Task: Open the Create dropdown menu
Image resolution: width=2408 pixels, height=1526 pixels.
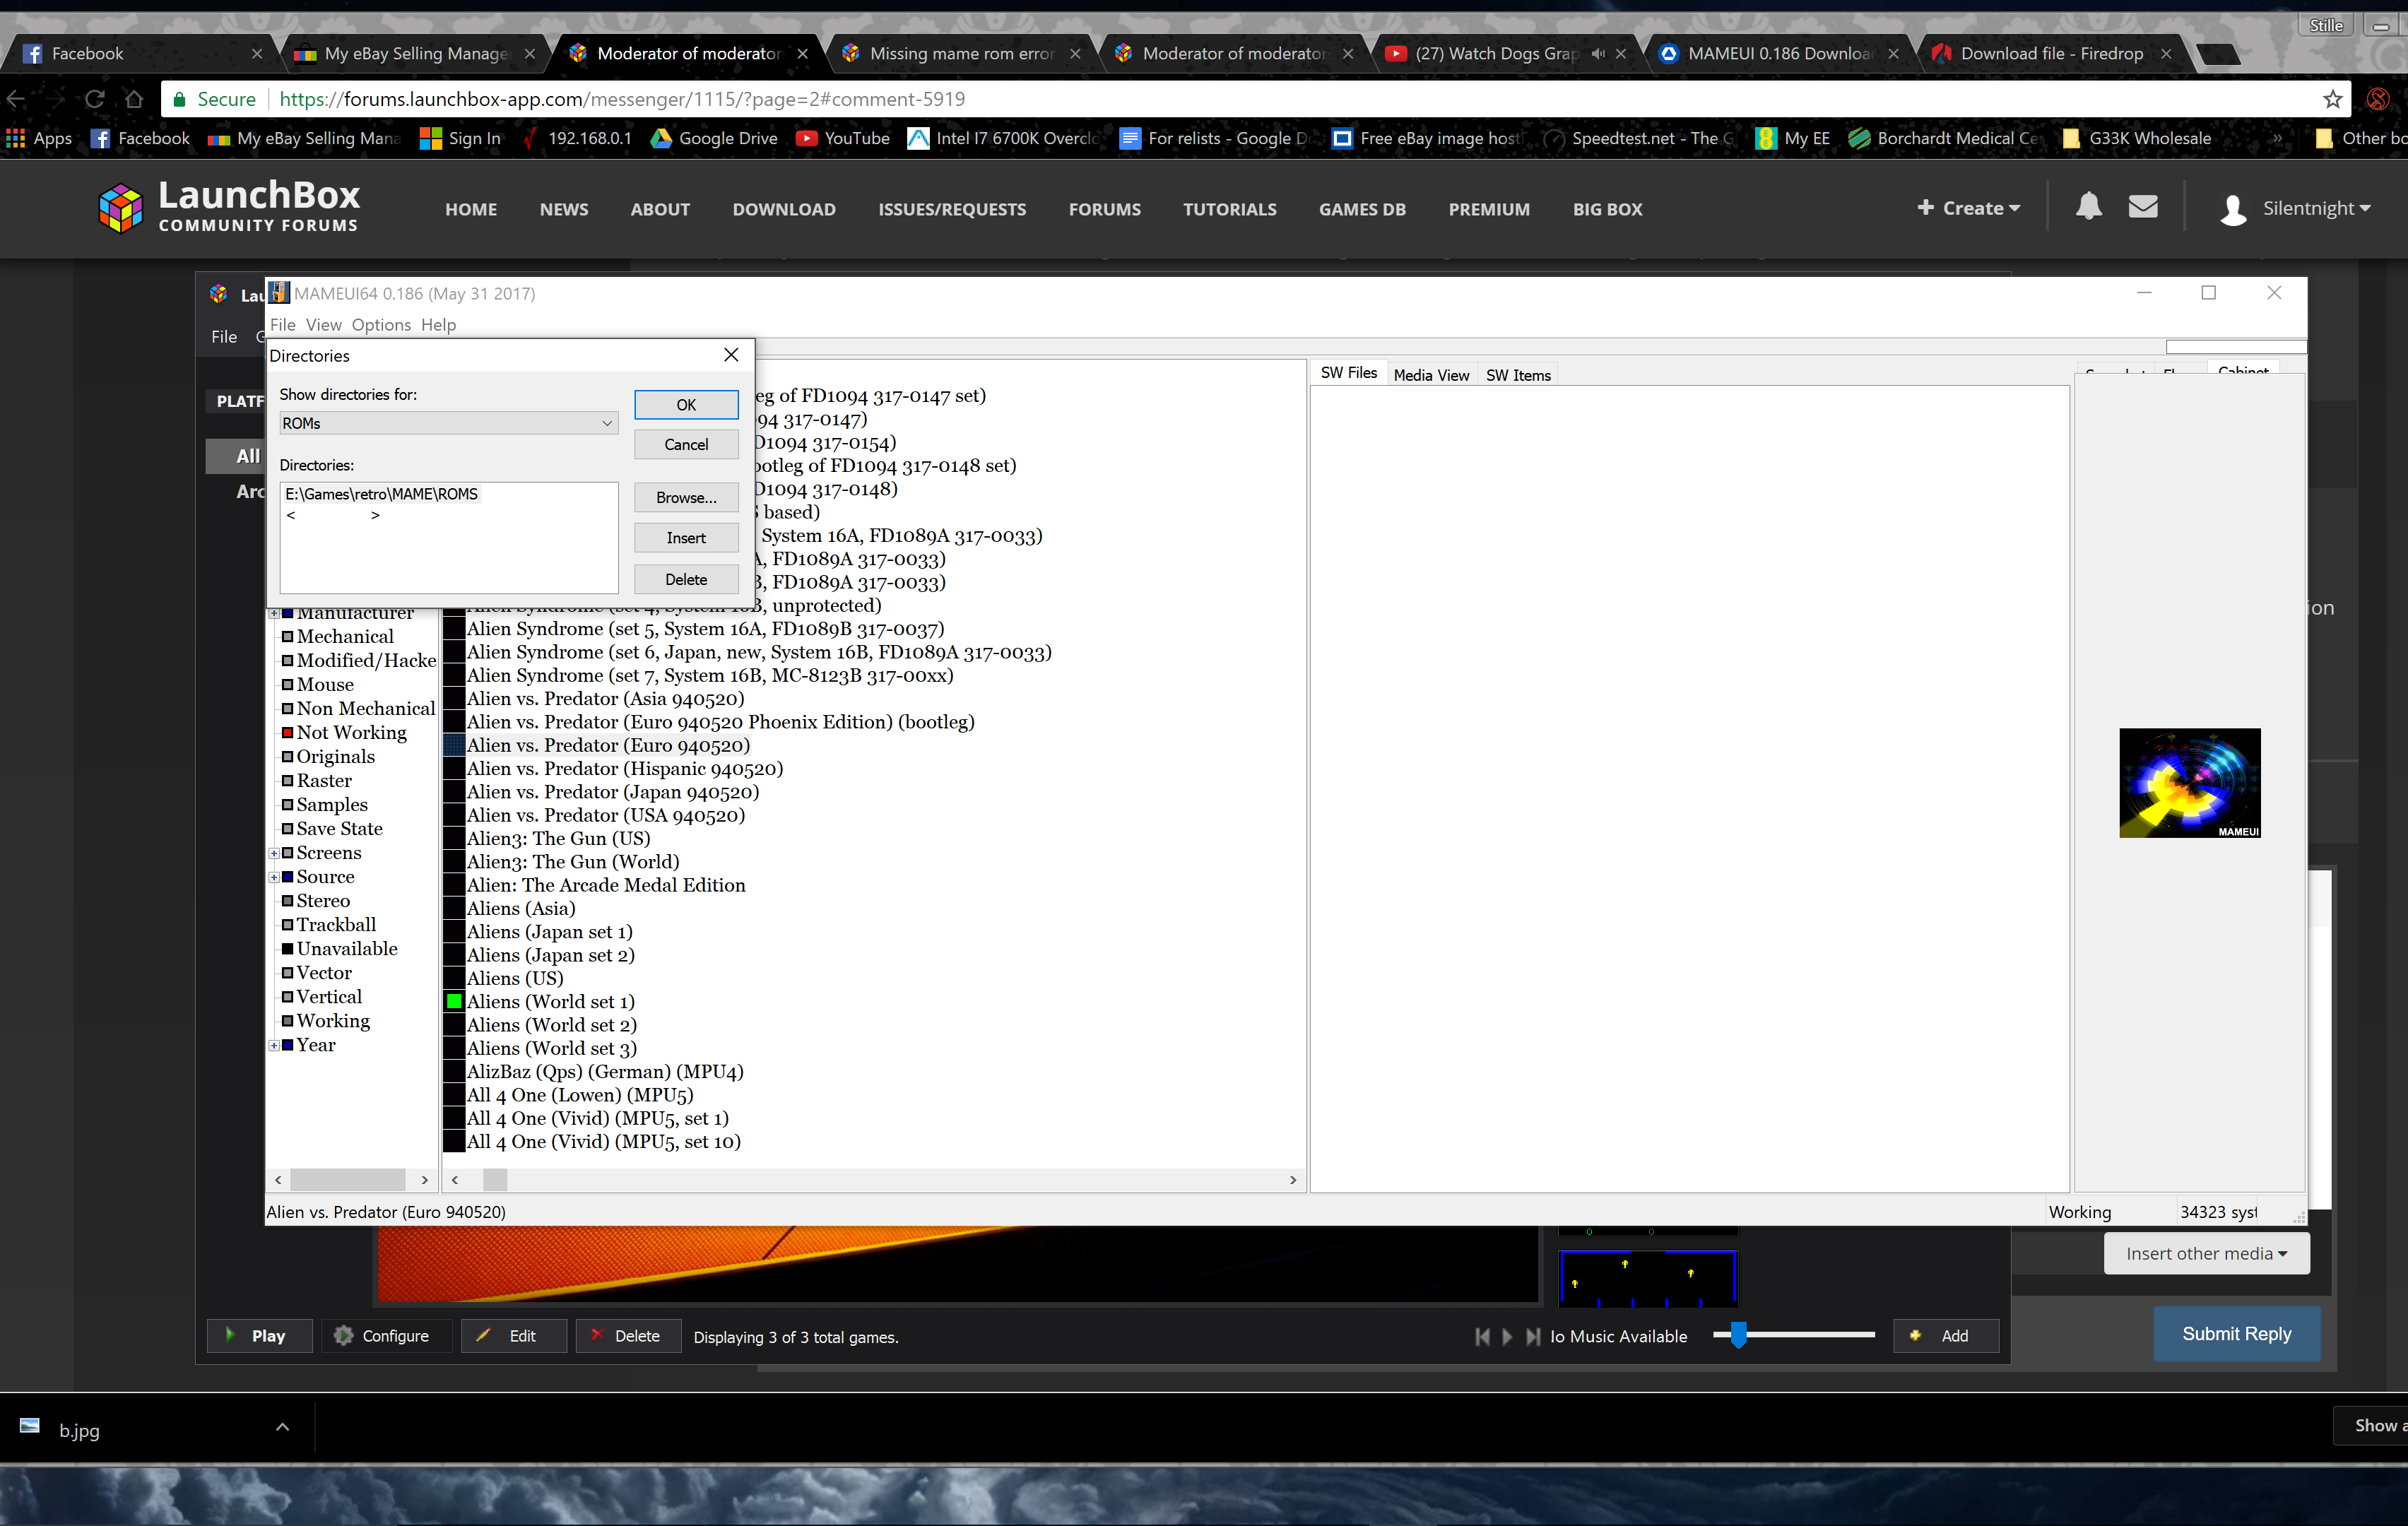Action: 1968,208
